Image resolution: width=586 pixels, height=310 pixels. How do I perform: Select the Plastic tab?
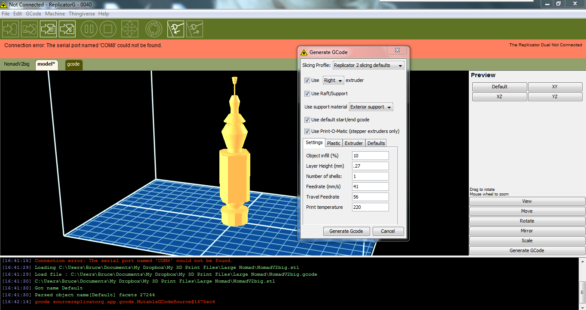coord(334,143)
